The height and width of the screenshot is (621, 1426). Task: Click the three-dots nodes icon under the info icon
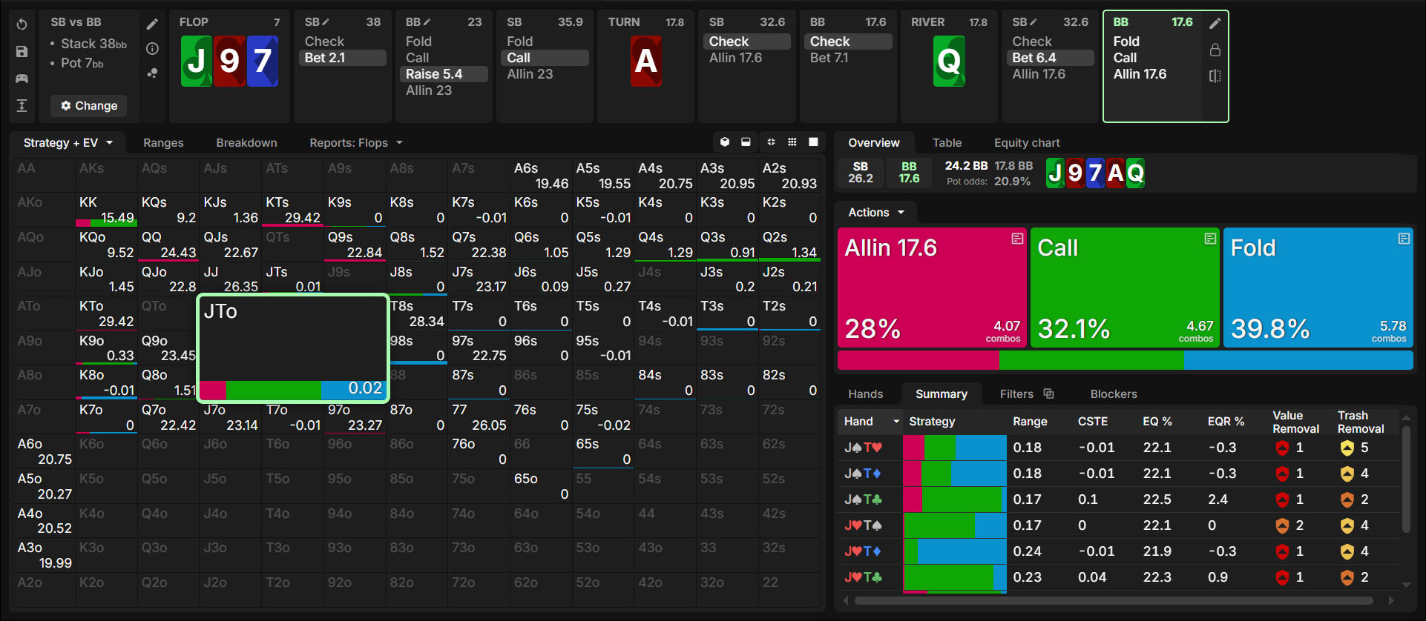coord(152,73)
